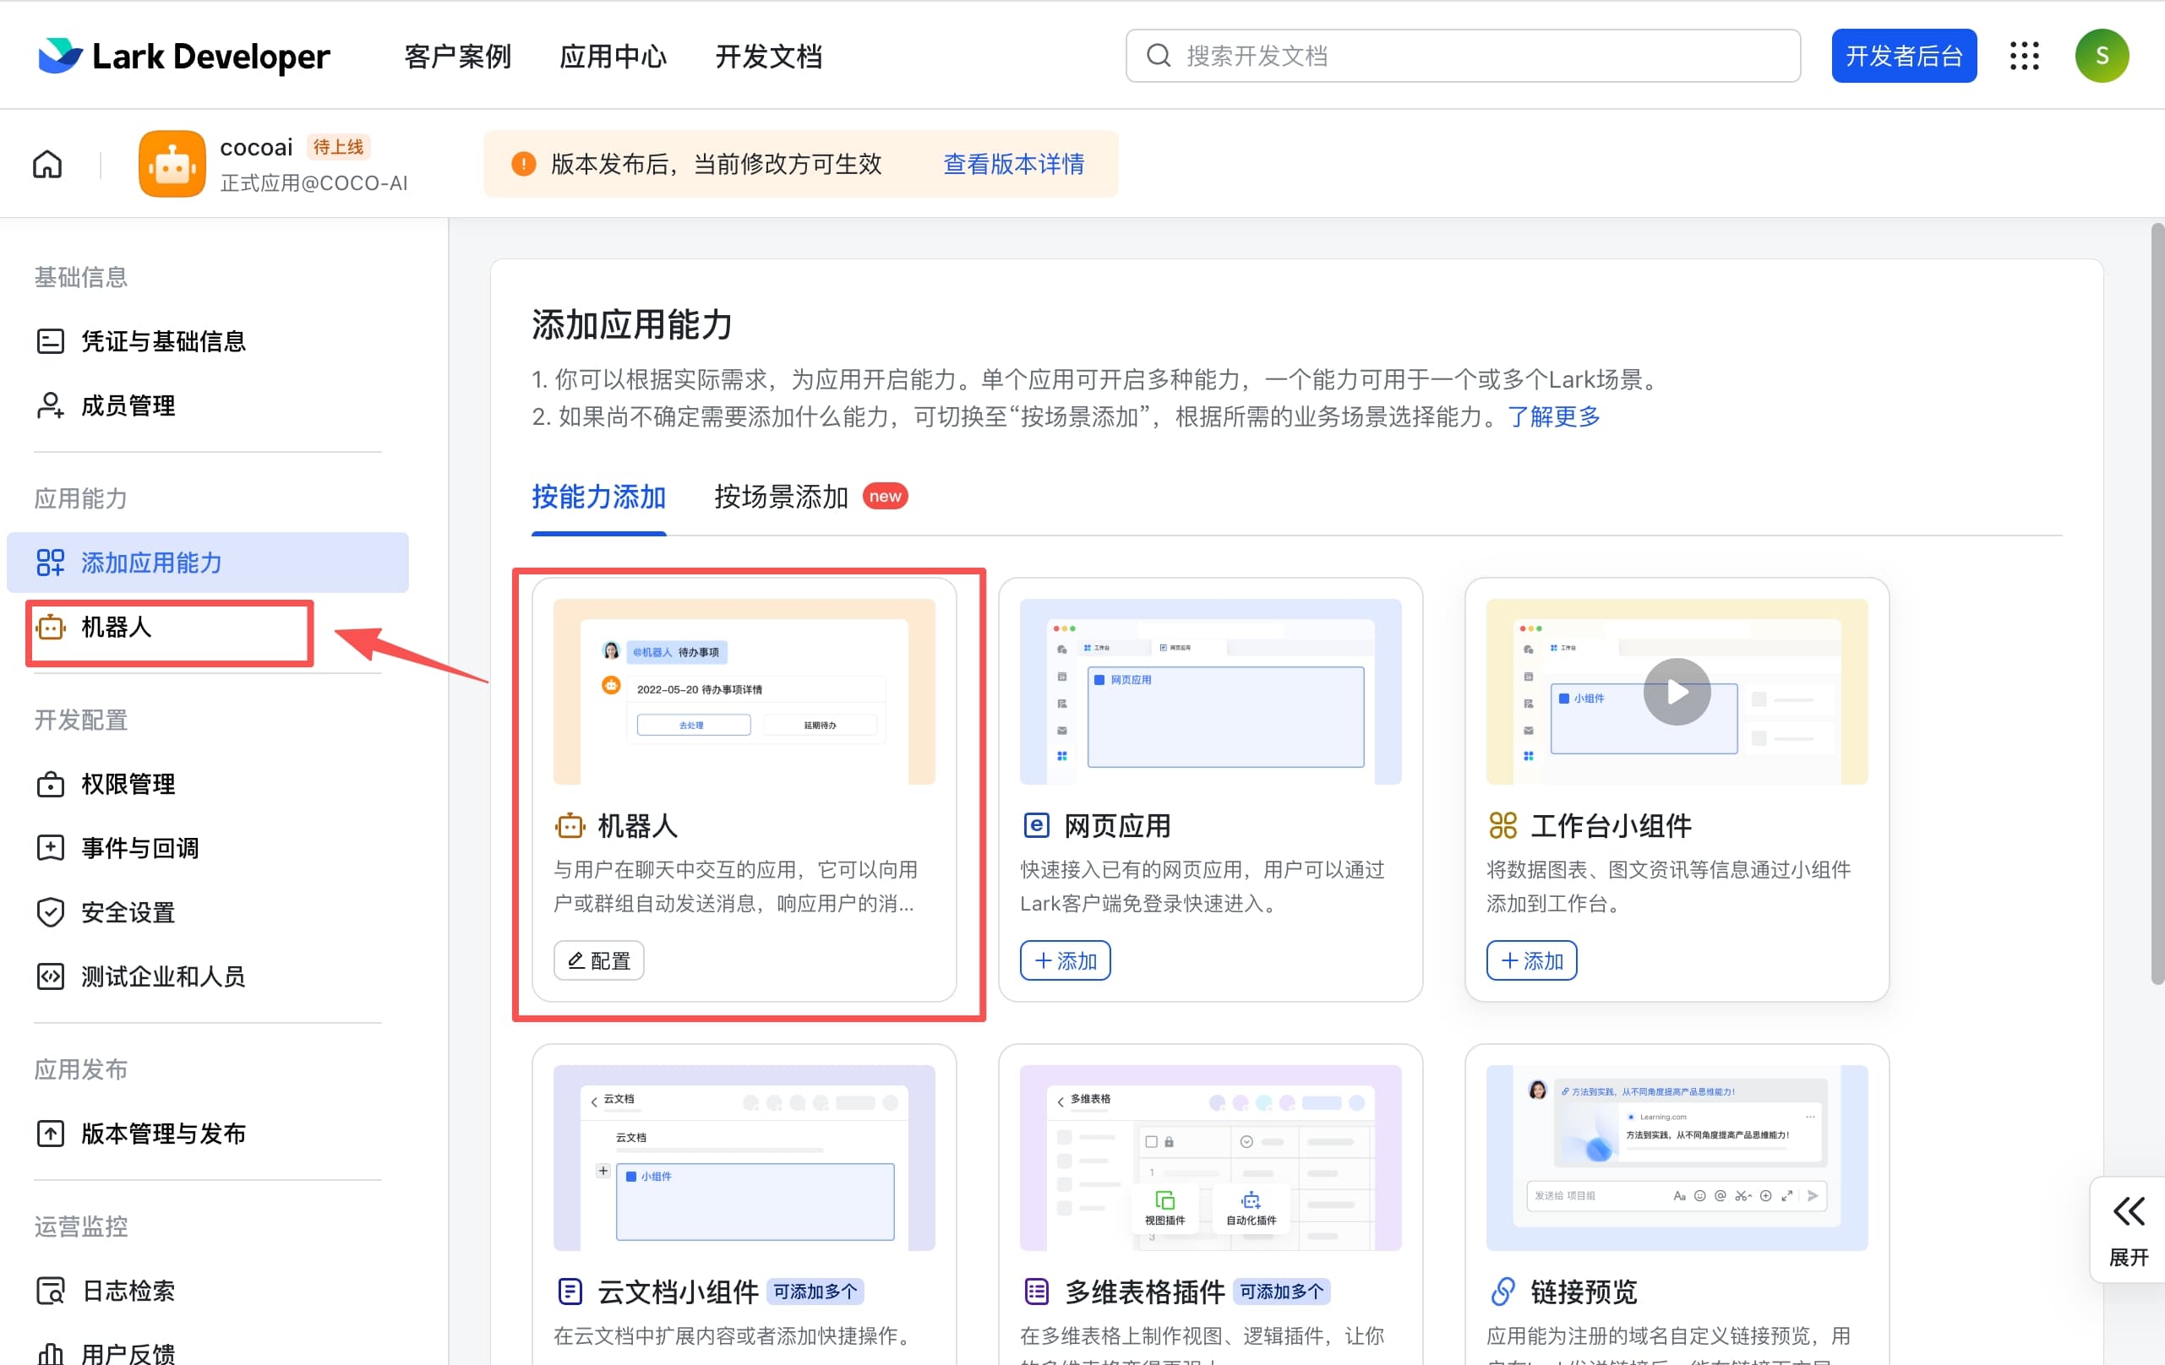
Task: Stay on the 按能力添加 tab
Action: (x=598, y=496)
